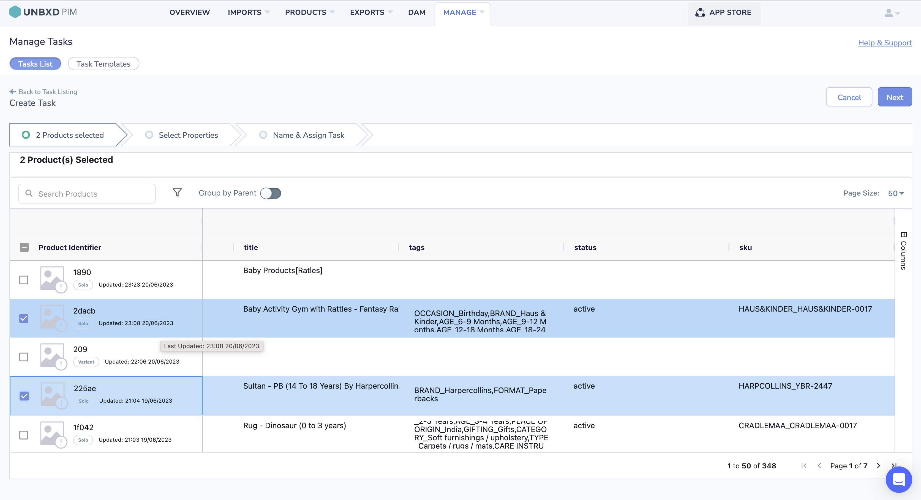Open the Page Size 50 dropdown
The width and height of the screenshot is (921, 500).
pos(896,193)
